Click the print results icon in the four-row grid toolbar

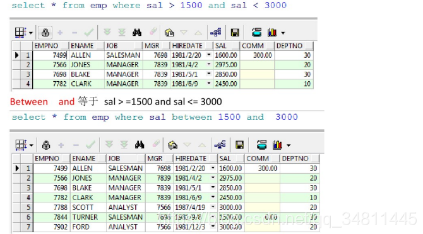256,33
